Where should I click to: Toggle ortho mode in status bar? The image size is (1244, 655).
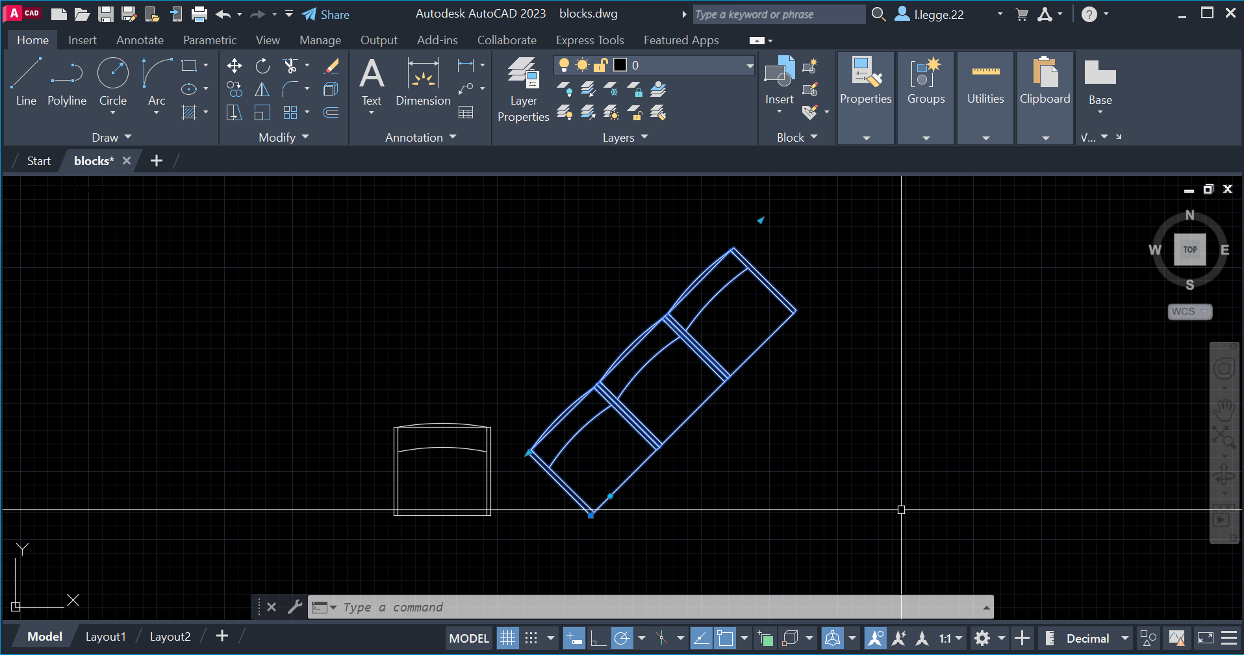[x=598, y=638]
